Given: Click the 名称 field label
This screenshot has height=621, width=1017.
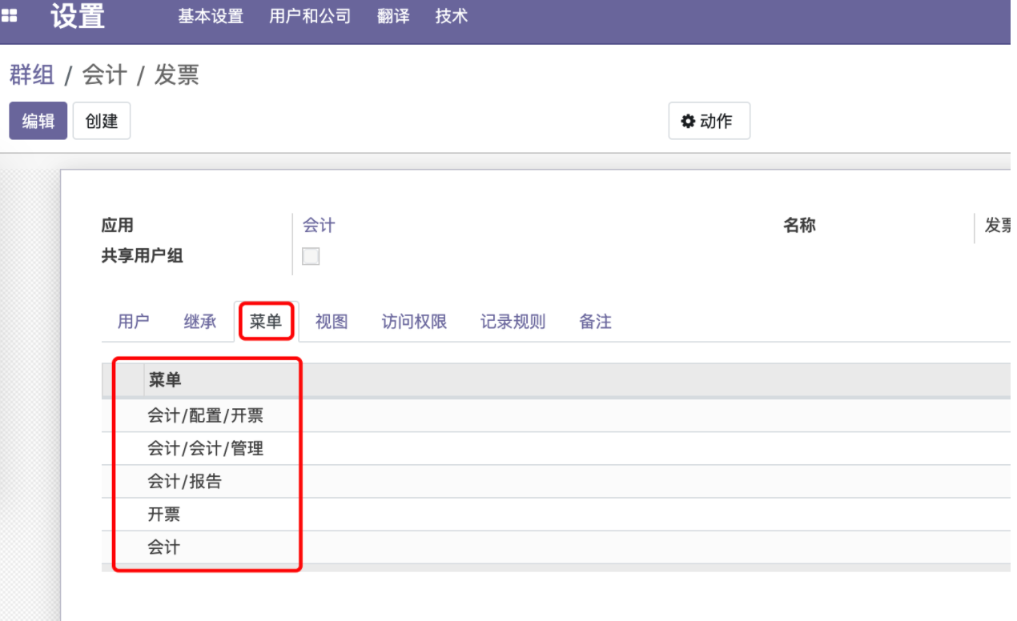Looking at the screenshot, I should (x=799, y=226).
